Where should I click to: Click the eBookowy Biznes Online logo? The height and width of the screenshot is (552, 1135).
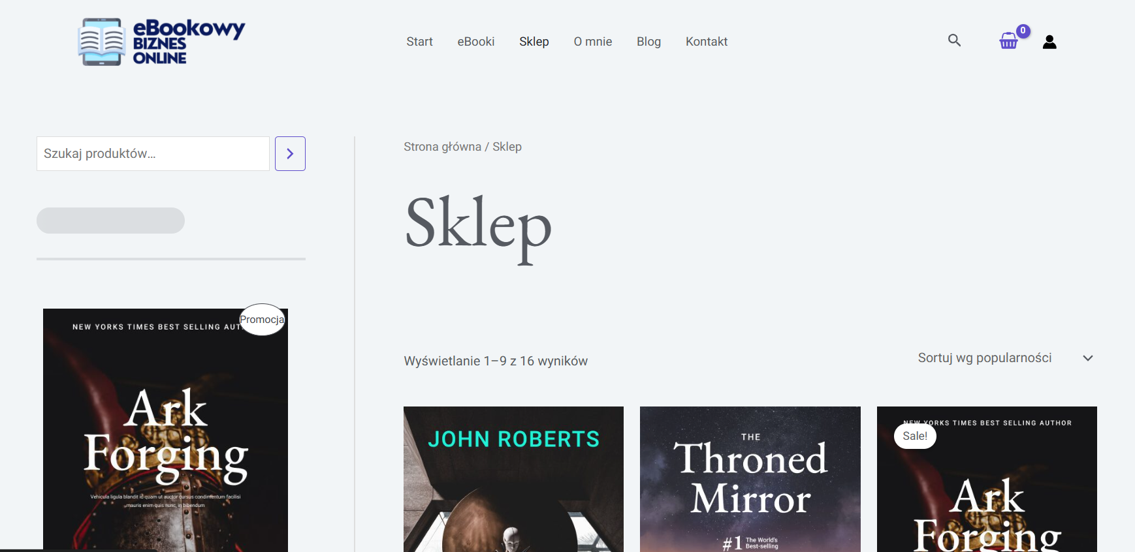pyautogui.click(x=161, y=42)
